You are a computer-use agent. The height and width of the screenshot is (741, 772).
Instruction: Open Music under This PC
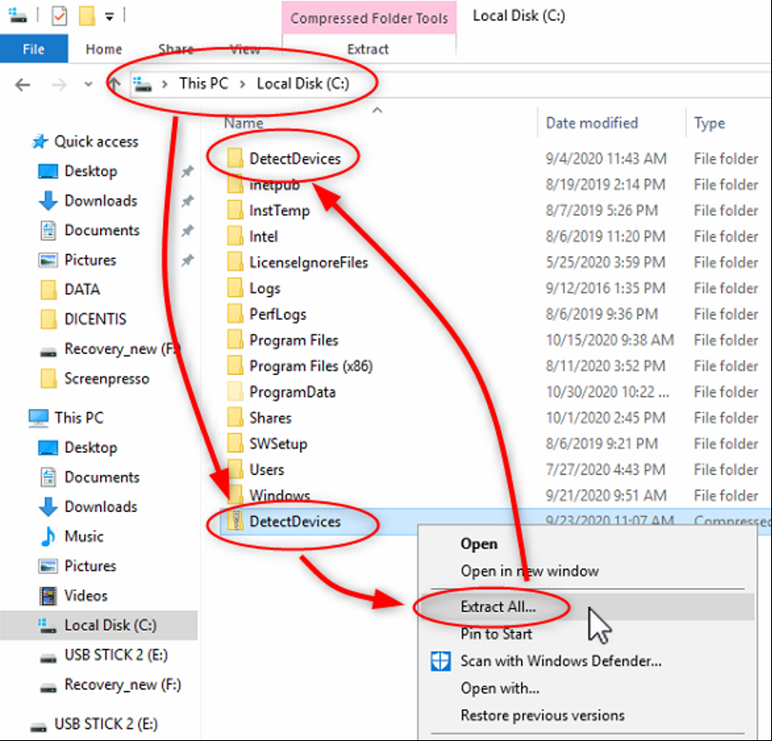[83, 536]
